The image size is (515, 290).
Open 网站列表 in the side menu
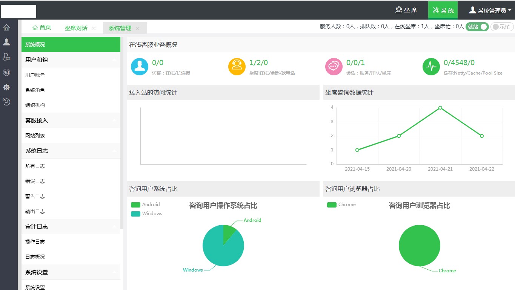point(71,136)
